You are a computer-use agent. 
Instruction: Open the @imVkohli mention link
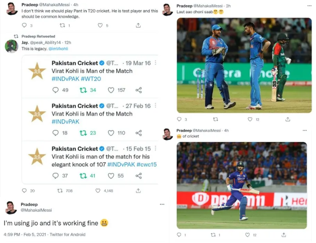(58, 49)
